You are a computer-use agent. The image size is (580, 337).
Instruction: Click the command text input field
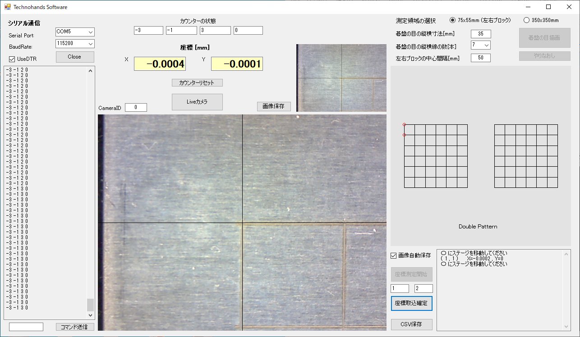pos(26,327)
